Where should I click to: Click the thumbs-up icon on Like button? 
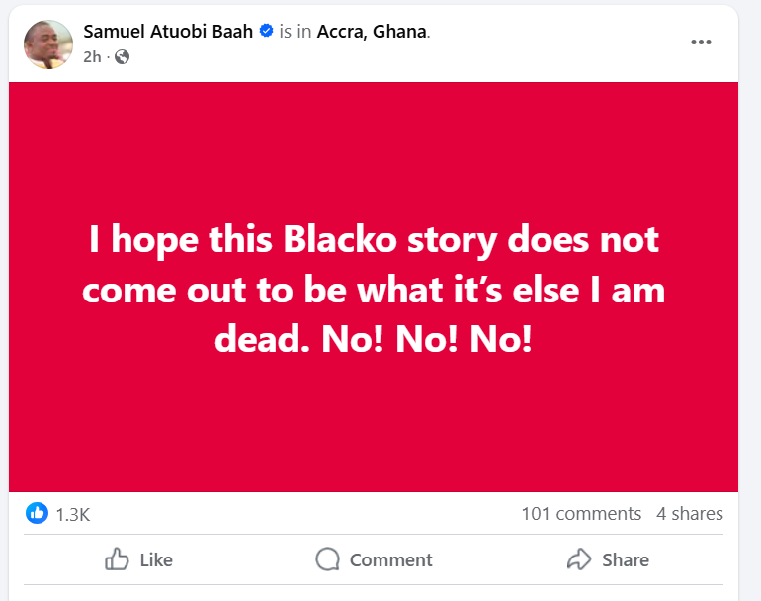(117, 559)
